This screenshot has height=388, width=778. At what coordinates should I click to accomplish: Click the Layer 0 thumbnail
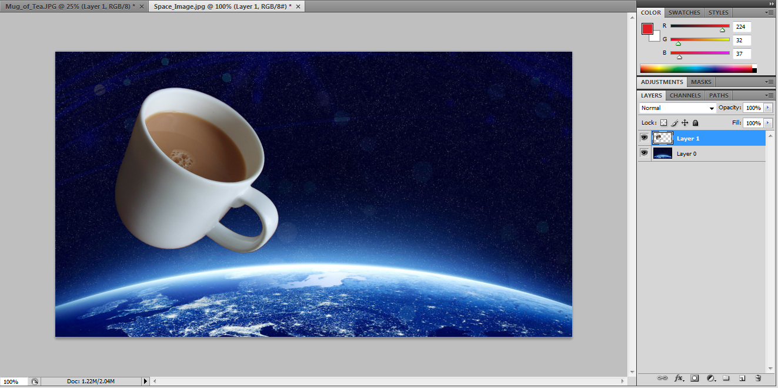coord(663,153)
